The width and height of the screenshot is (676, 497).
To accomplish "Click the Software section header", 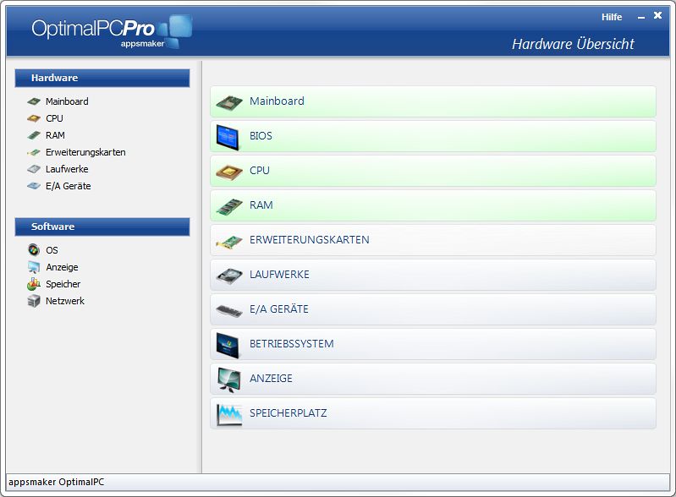I will 102,227.
